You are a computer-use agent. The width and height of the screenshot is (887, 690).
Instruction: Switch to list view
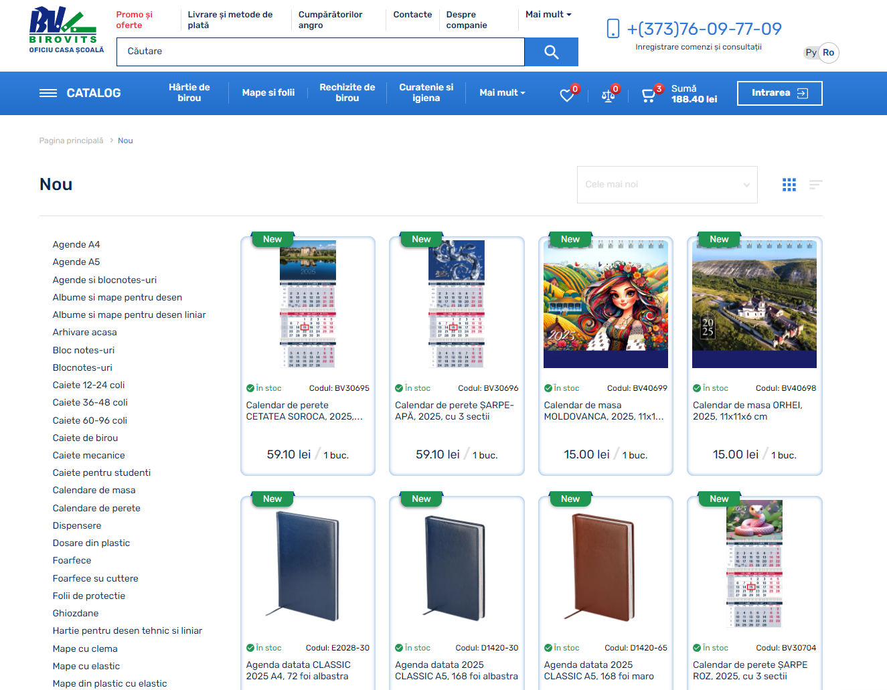(815, 185)
